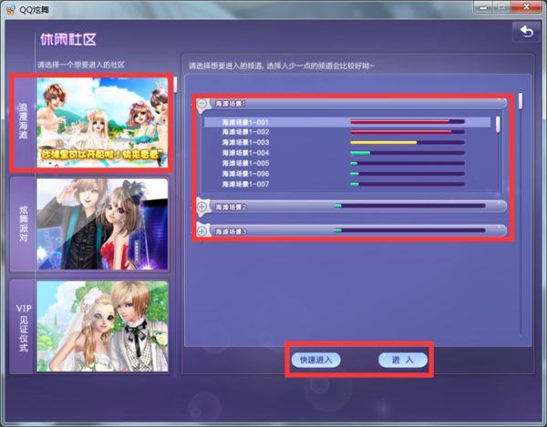Click the 休闲社区 heading

pos(68,39)
